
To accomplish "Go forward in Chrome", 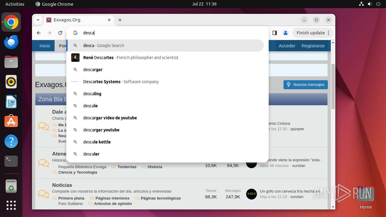I will pyautogui.click(x=49, y=33).
